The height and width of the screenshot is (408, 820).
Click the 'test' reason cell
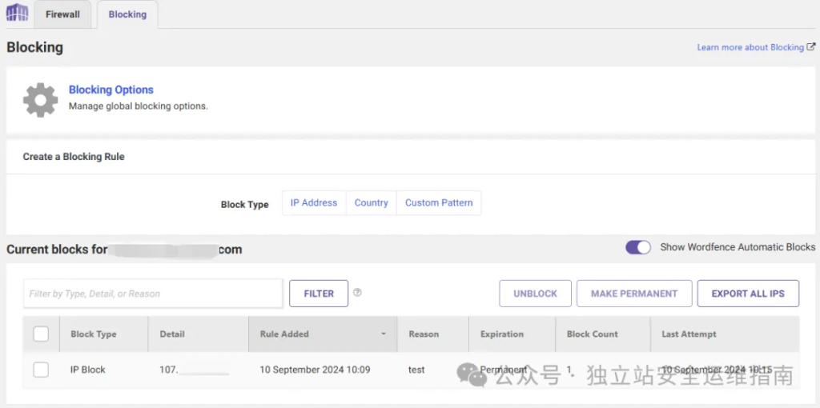click(416, 370)
